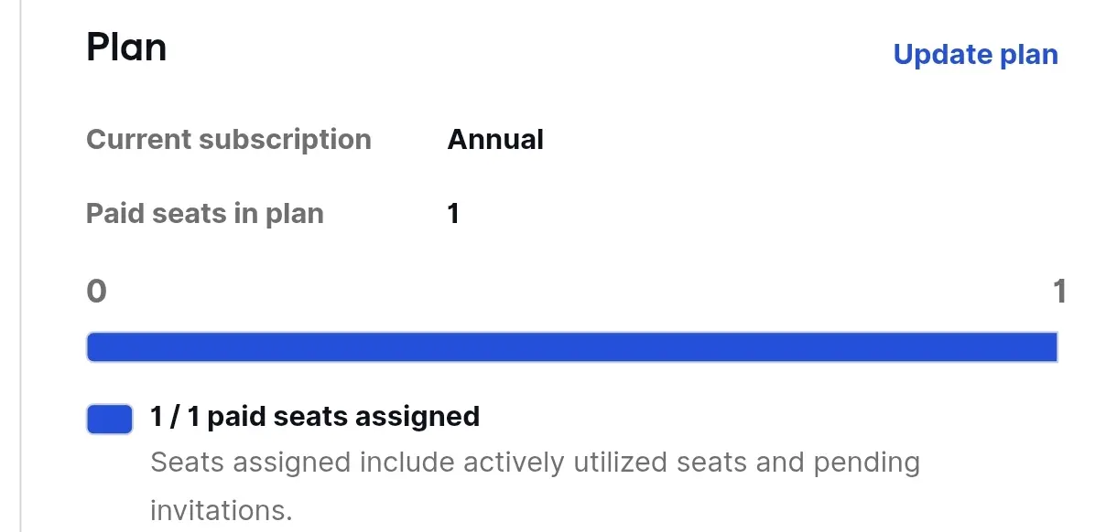
Task: Click the word 'invitations.' on the last line
Action: 222,510
